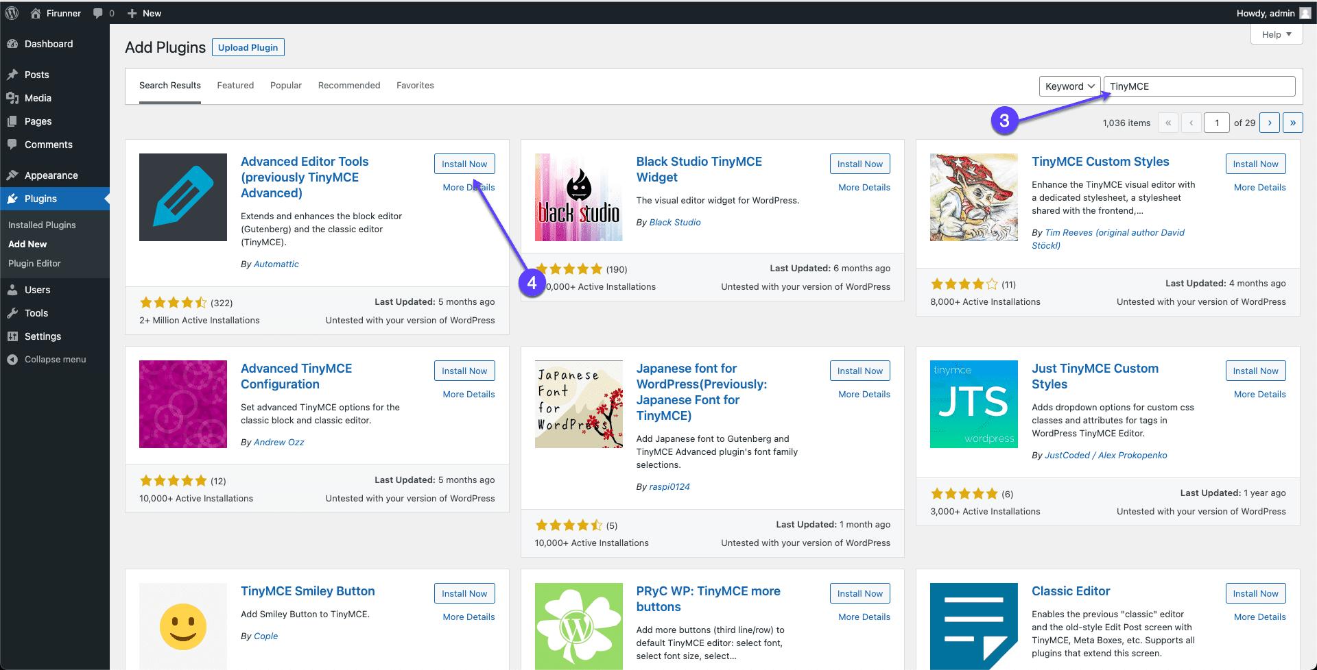Open the Advanced Editor Tools title link

[305, 177]
